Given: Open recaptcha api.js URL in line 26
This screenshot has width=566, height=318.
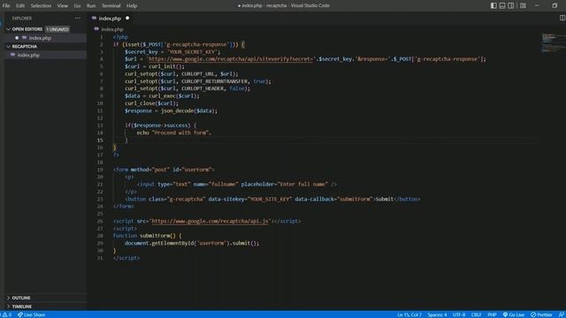Looking at the screenshot, I should pos(210,221).
